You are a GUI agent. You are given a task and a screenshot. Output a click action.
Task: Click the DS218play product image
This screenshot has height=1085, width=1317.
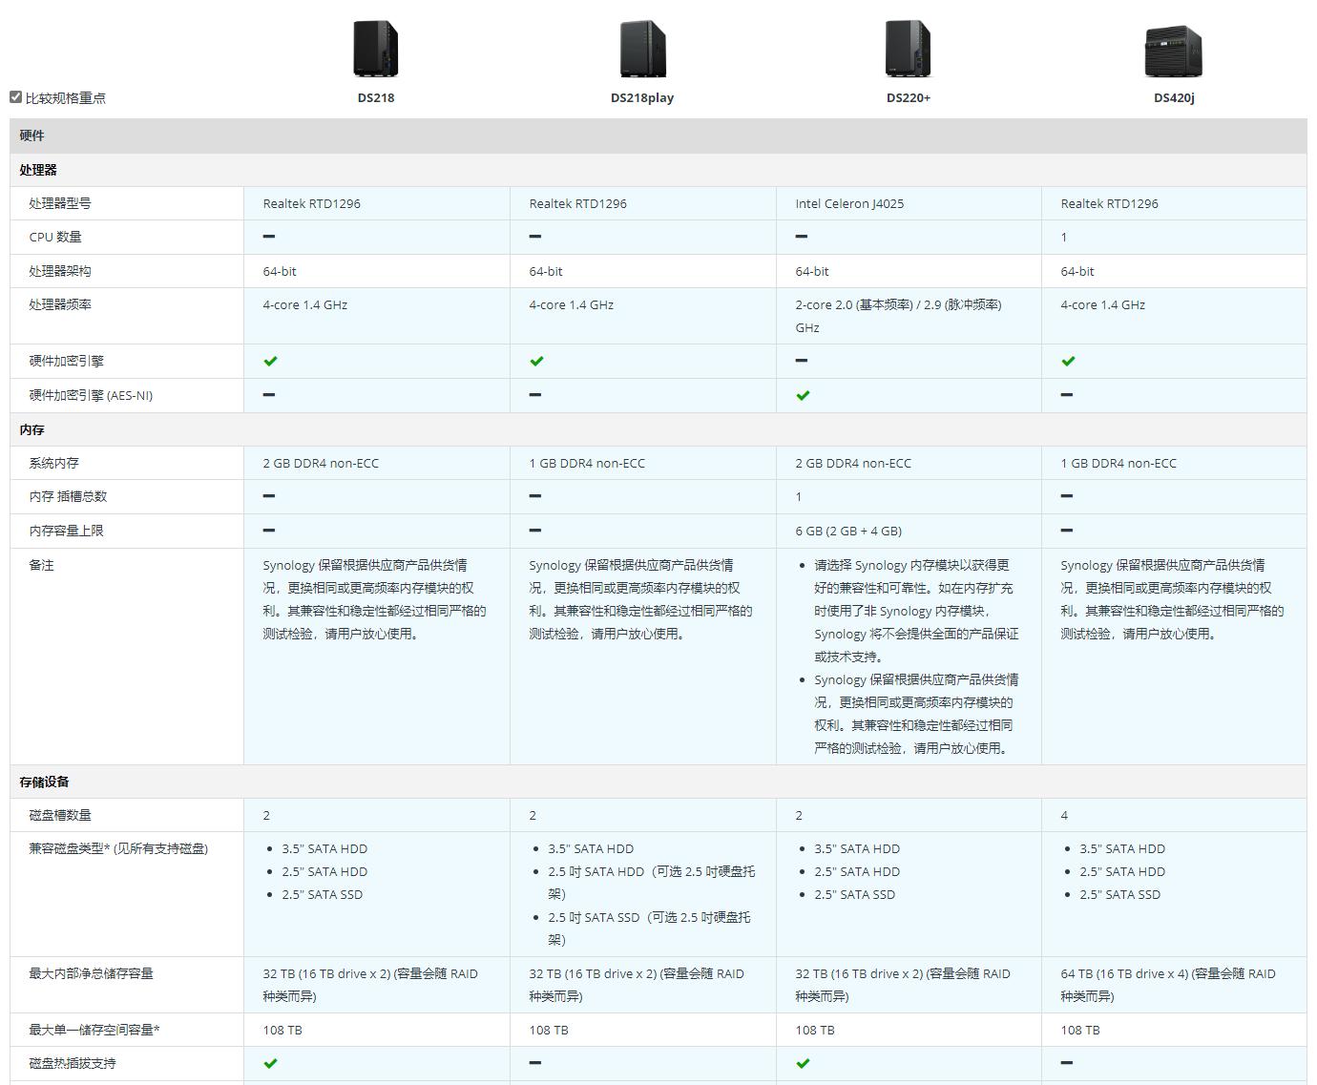(x=642, y=49)
